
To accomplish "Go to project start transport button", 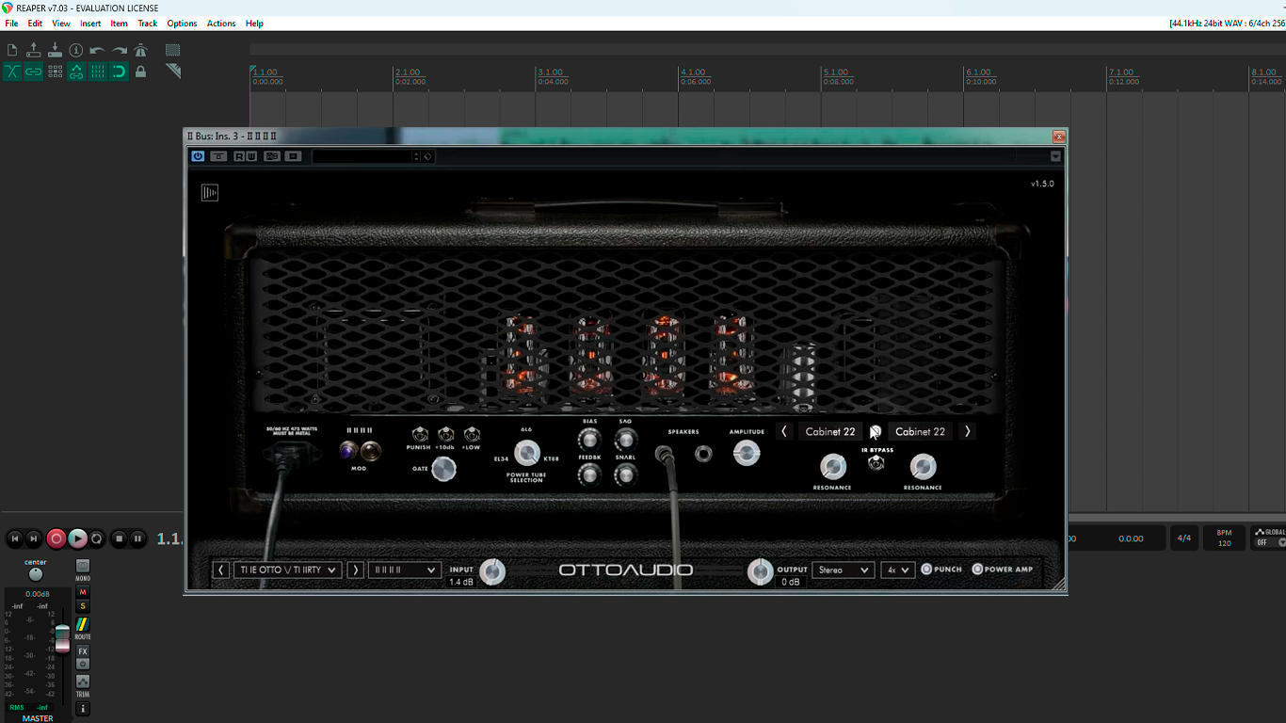I will click(x=14, y=538).
